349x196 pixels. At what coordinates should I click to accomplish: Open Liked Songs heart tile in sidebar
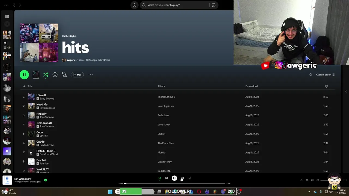point(7,151)
